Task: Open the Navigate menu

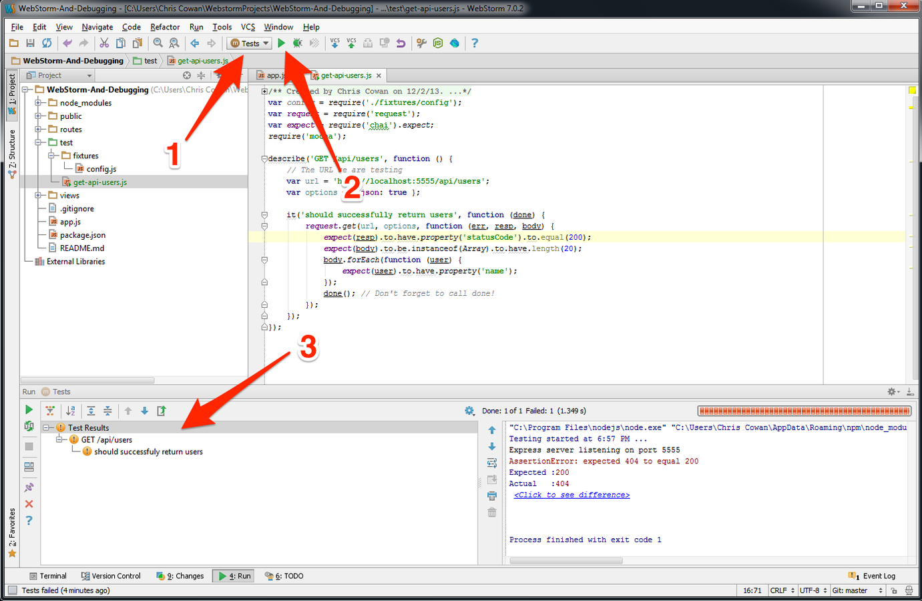Action: (97, 27)
